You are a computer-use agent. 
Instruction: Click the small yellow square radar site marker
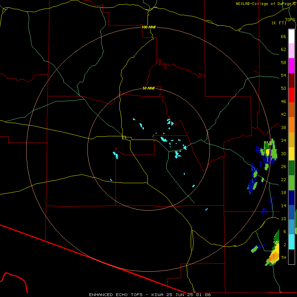pos(124,138)
